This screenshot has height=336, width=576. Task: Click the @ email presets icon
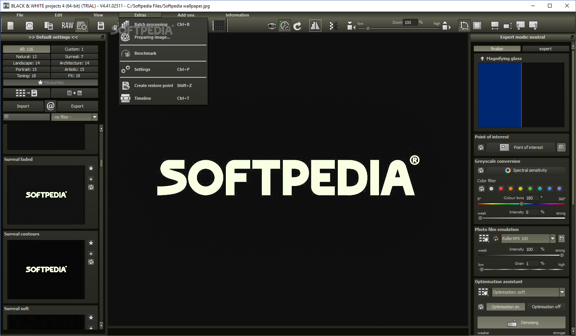(51, 106)
